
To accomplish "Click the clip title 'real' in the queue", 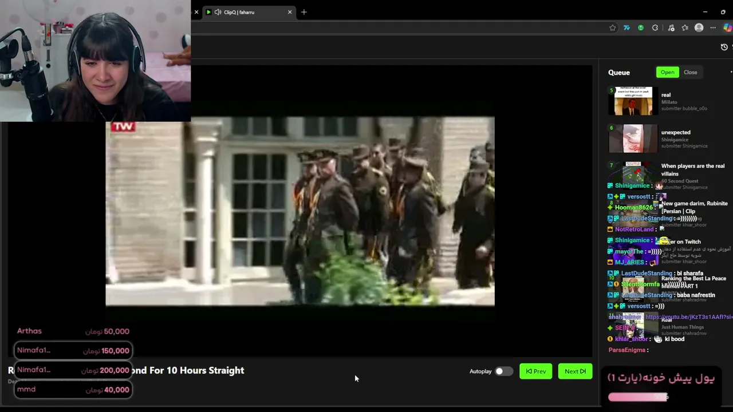I will (x=666, y=95).
